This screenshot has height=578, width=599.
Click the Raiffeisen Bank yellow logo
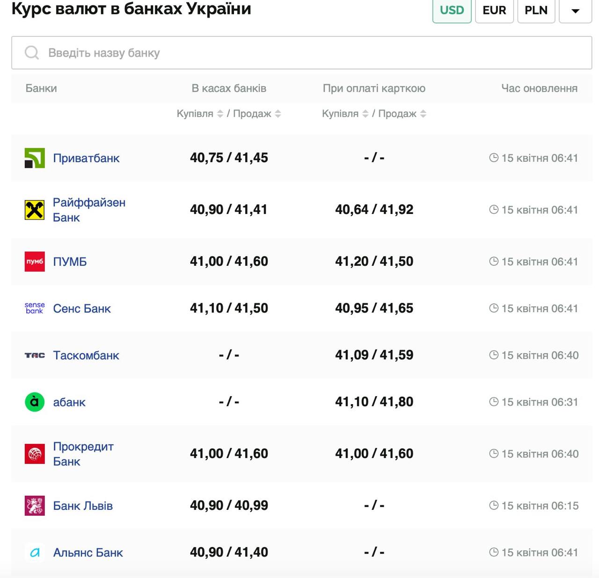tap(35, 210)
